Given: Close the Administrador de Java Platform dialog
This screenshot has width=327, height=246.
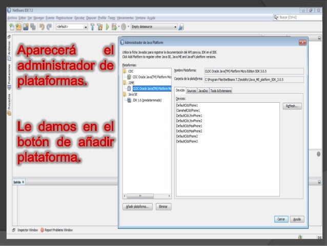Looking at the screenshot, I should coord(302,43).
